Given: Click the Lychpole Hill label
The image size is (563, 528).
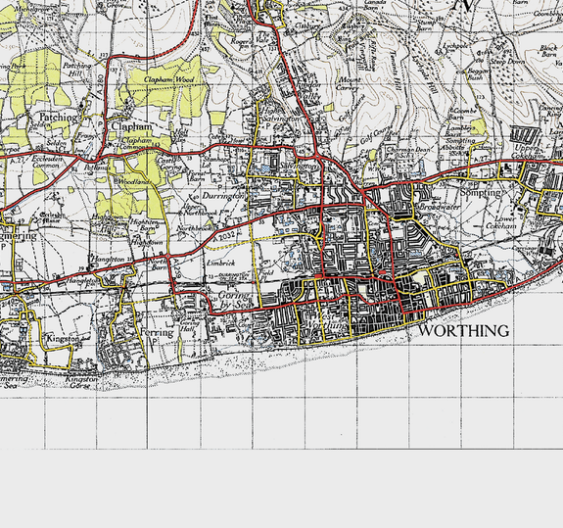Looking at the screenshot, I should pyautogui.click(x=425, y=73).
